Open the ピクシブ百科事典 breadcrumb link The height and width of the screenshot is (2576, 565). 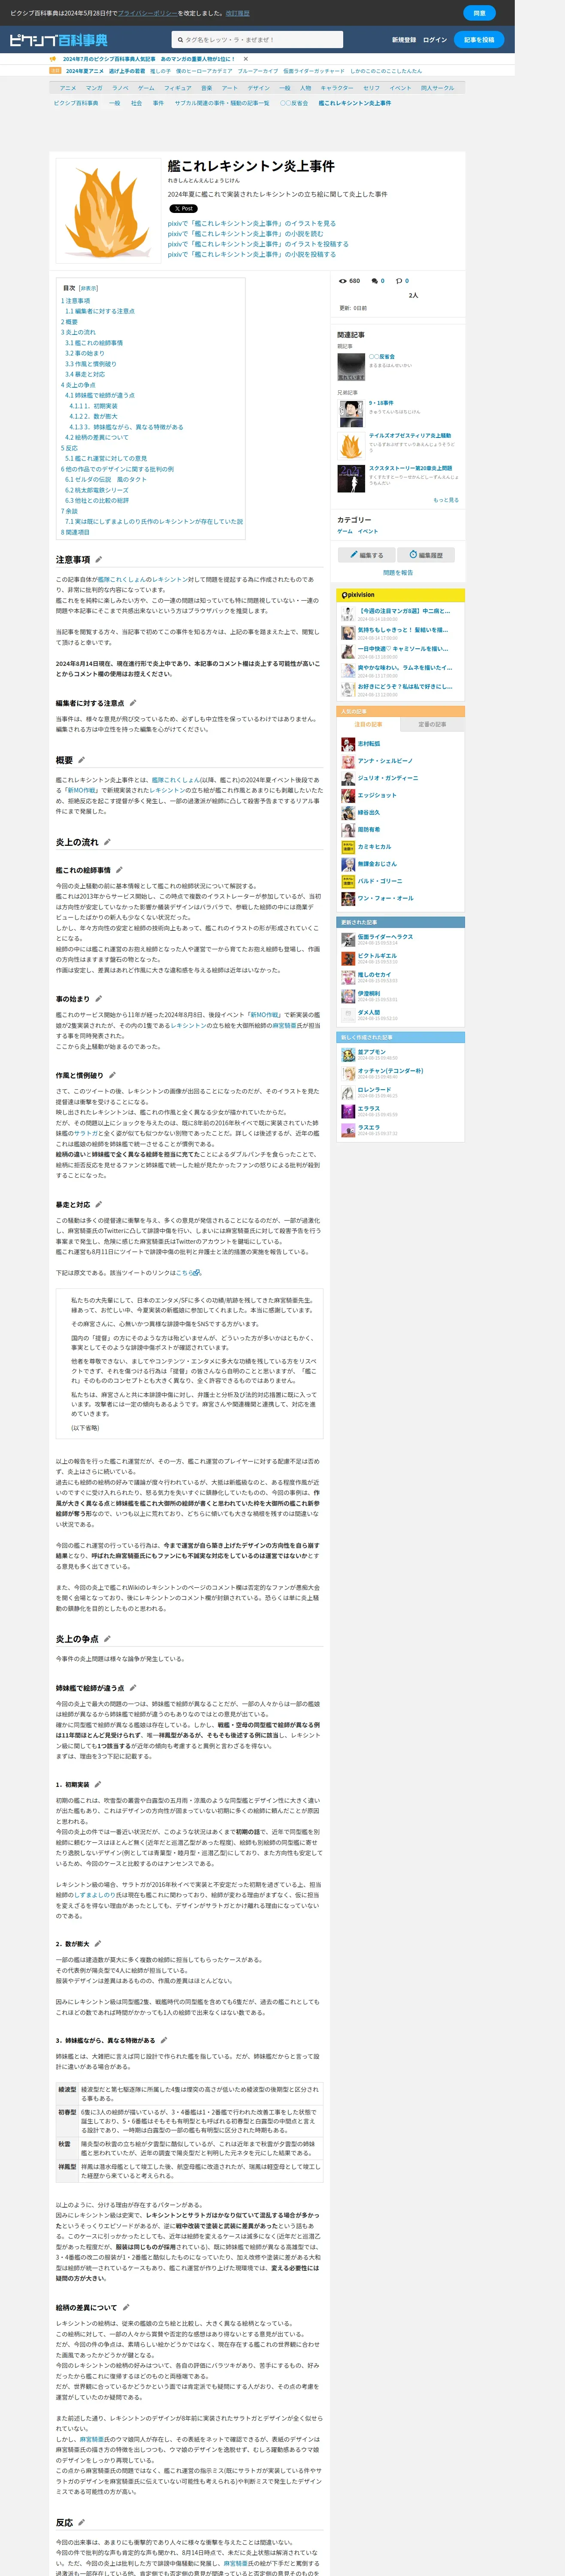tap(76, 103)
